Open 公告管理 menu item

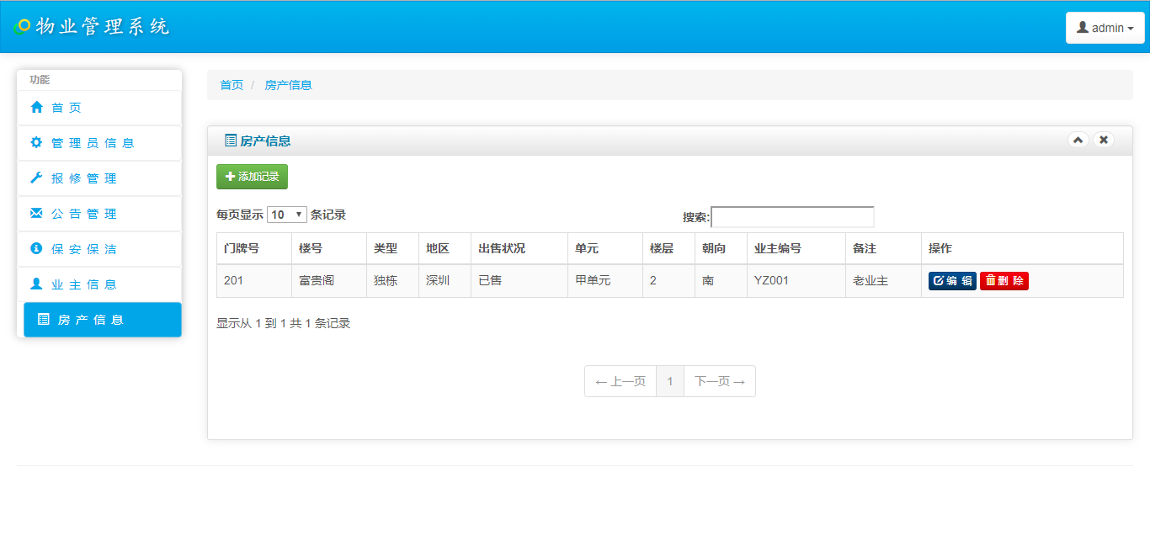coord(99,214)
